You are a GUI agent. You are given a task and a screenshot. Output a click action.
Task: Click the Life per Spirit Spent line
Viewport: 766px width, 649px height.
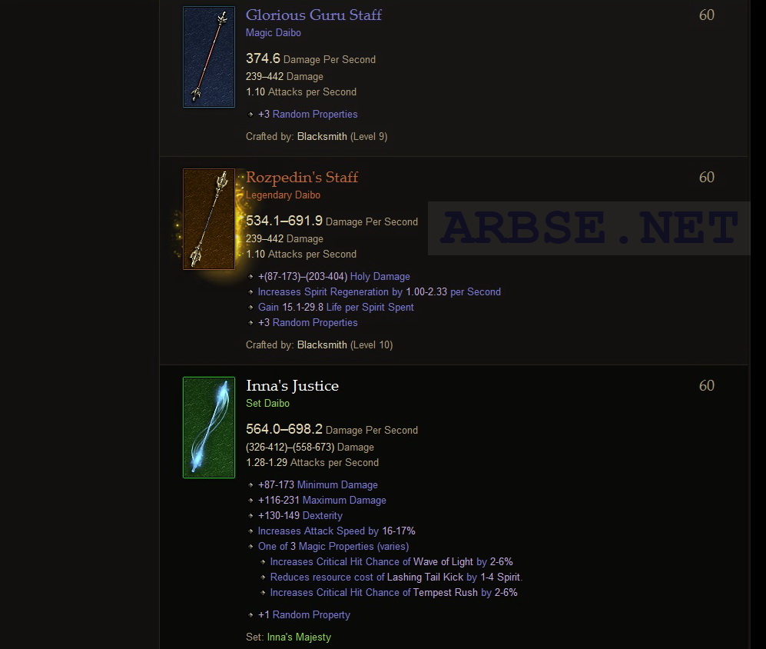click(x=336, y=307)
